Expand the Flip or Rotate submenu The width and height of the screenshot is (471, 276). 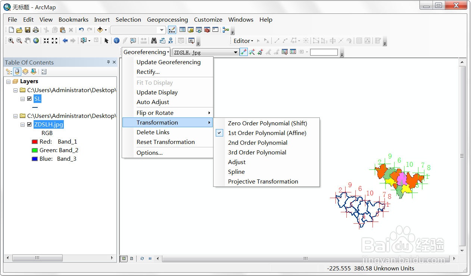point(168,113)
